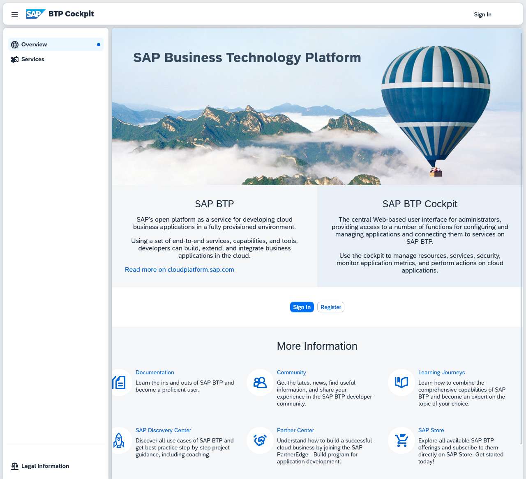Switch to the Services section
The image size is (526, 479).
point(32,59)
